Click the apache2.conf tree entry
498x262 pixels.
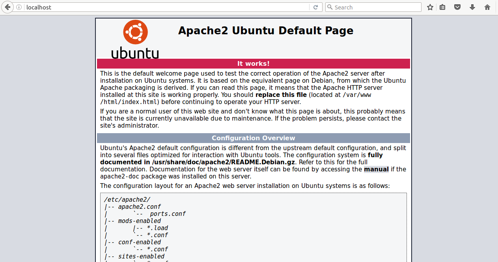click(x=139, y=206)
